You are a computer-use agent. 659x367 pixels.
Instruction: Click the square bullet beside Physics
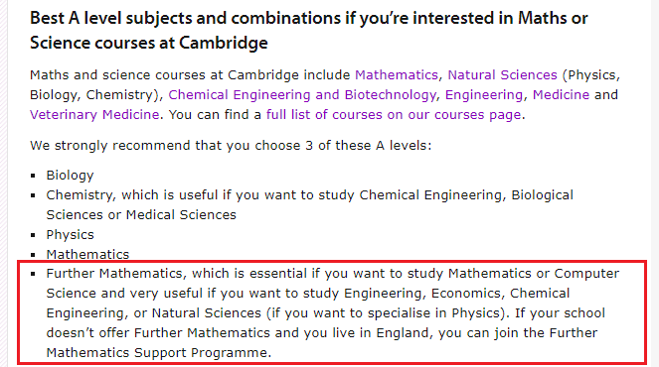pyautogui.click(x=33, y=235)
